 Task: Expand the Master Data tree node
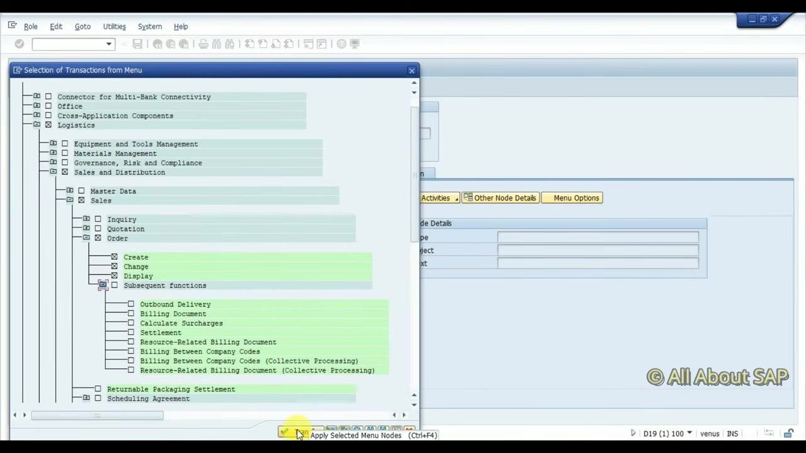pyautogui.click(x=70, y=191)
